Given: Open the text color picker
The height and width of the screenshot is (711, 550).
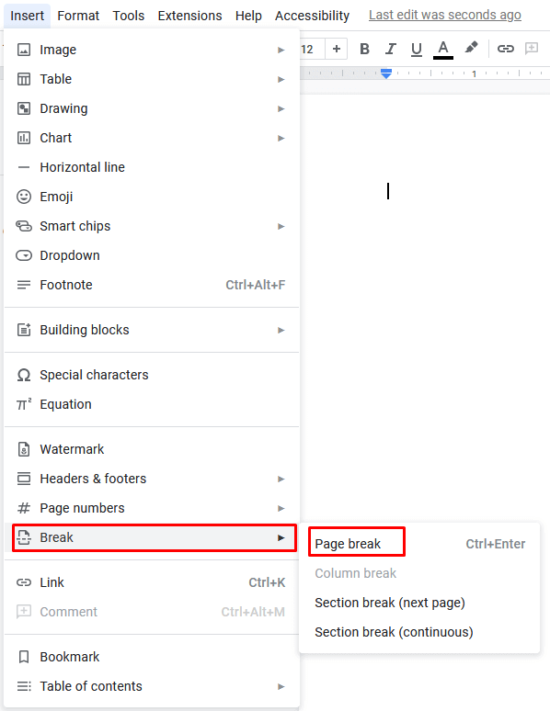Looking at the screenshot, I should [x=442, y=50].
